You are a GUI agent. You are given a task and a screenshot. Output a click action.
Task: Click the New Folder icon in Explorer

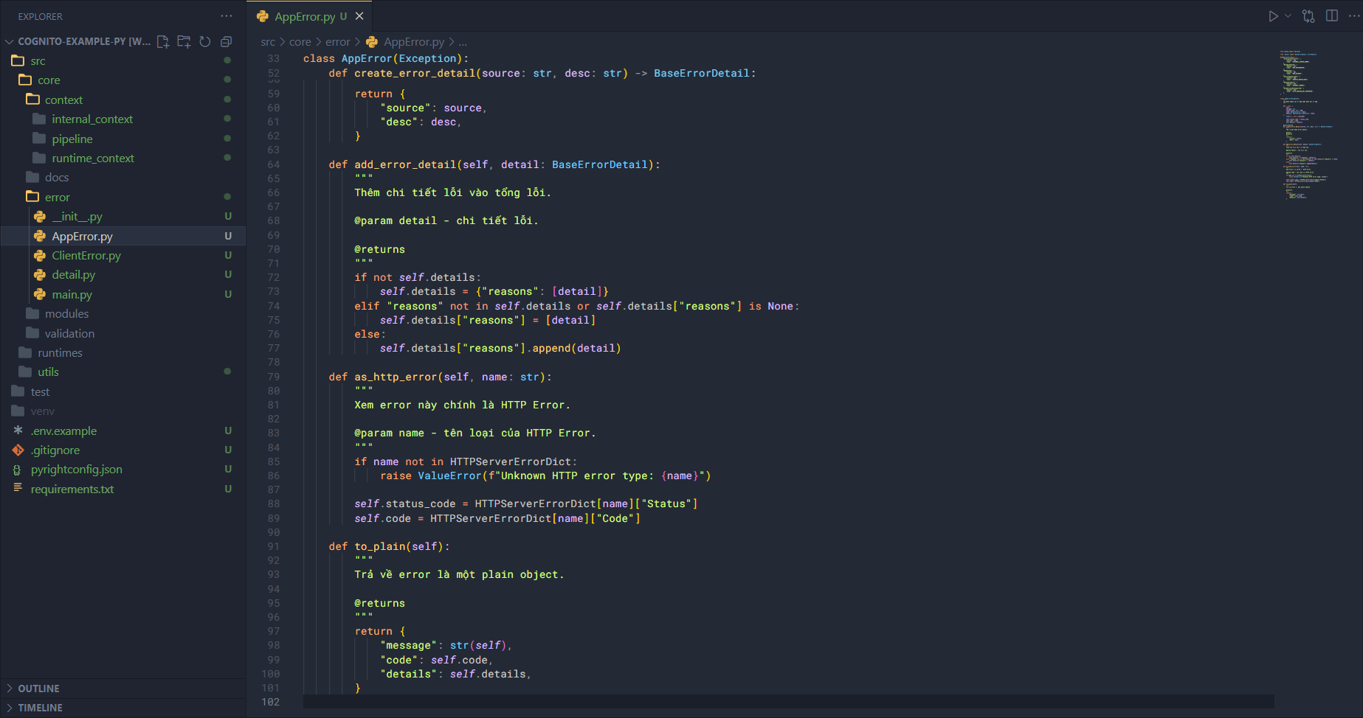point(184,42)
